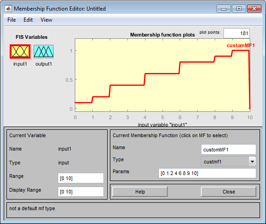Click the 'input1' label under FIS Variables
266x224 pixels.
(20, 64)
